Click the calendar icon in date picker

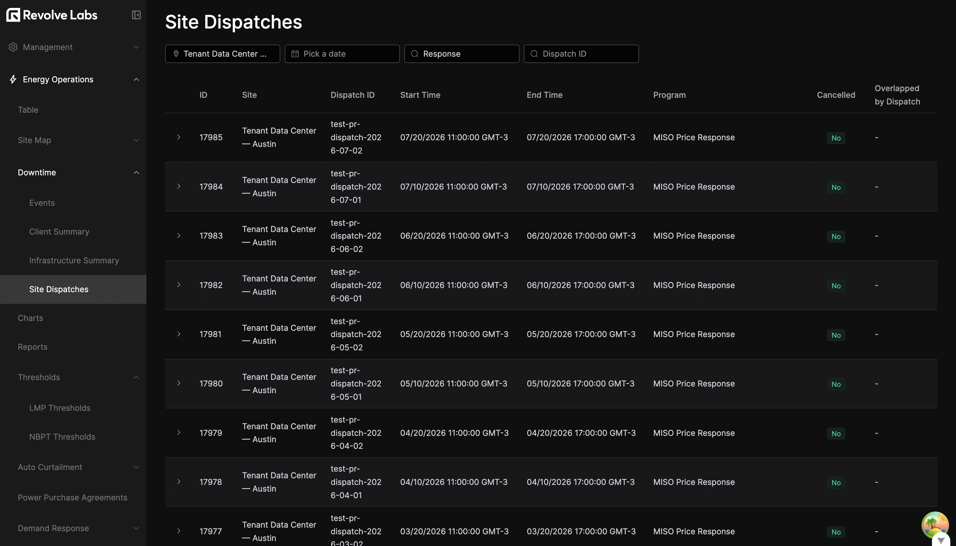295,54
